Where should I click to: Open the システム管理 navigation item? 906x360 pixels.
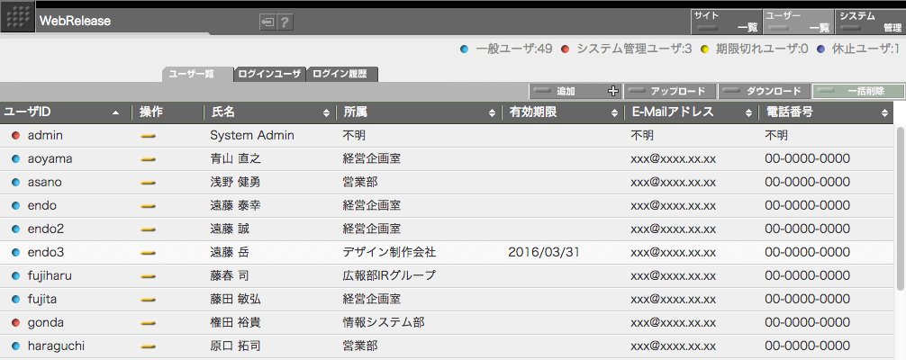click(870, 22)
